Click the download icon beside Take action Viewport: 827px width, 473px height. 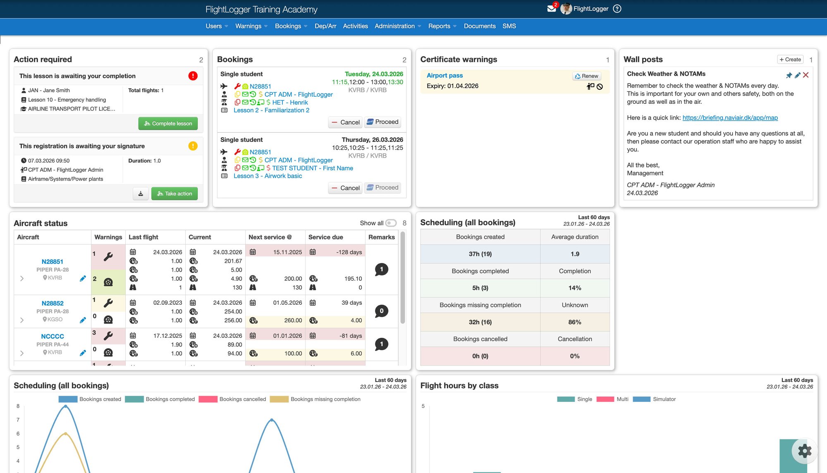click(x=141, y=193)
